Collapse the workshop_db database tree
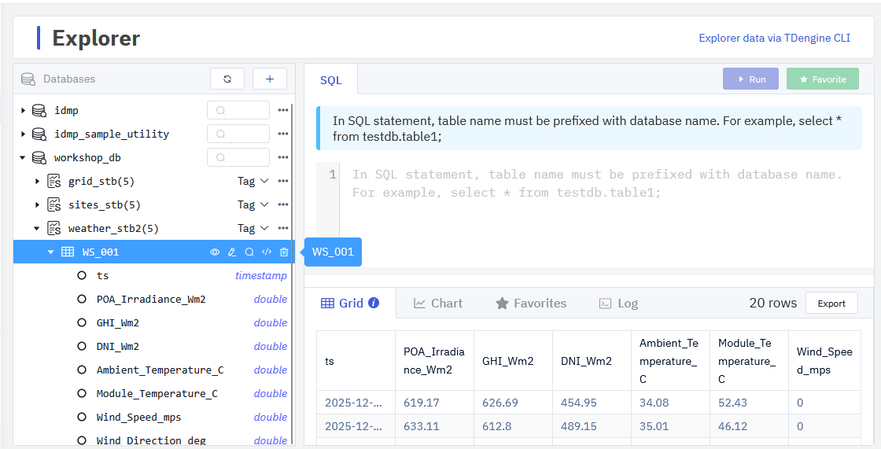This screenshot has width=881, height=449. tap(23, 158)
